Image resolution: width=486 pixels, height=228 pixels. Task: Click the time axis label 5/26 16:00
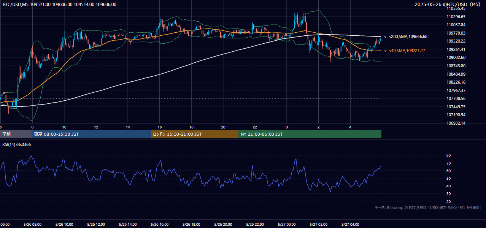point(159,224)
